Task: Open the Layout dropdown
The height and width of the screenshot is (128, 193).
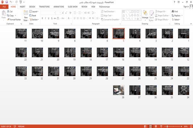Action: tap(34, 12)
